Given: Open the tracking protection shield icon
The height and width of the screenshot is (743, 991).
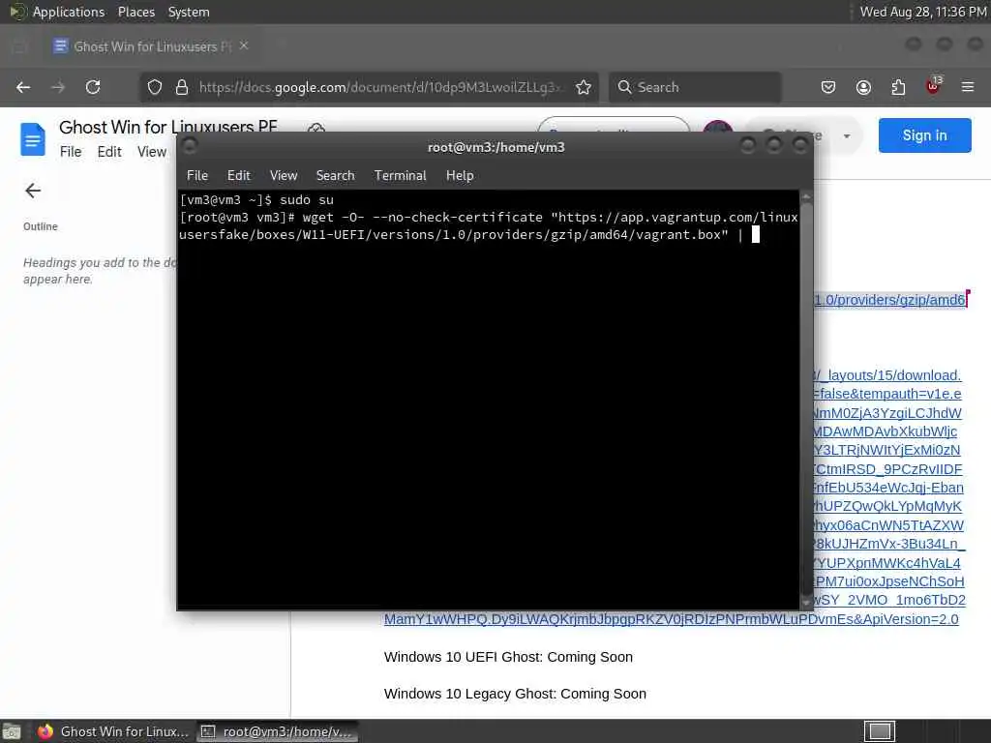Looking at the screenshot, I should 155,87.
